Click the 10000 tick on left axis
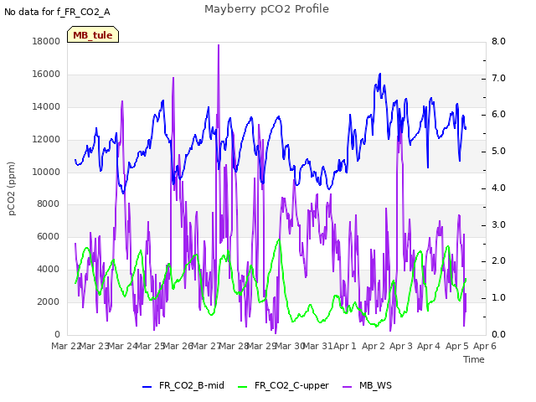 [46, 172]
